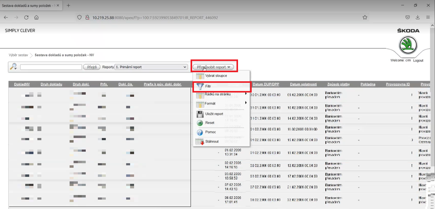Image resolution: width=435 pixels, height=209 pixels.
Task: Sort by the Datum splatnosti column header
Action: [x=303, y=84]
